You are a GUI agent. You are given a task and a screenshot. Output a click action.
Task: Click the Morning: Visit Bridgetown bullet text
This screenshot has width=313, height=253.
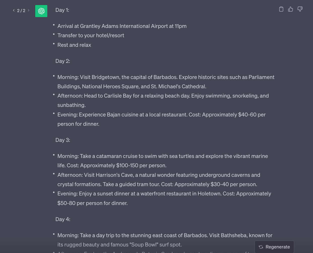tap(166, 82)
